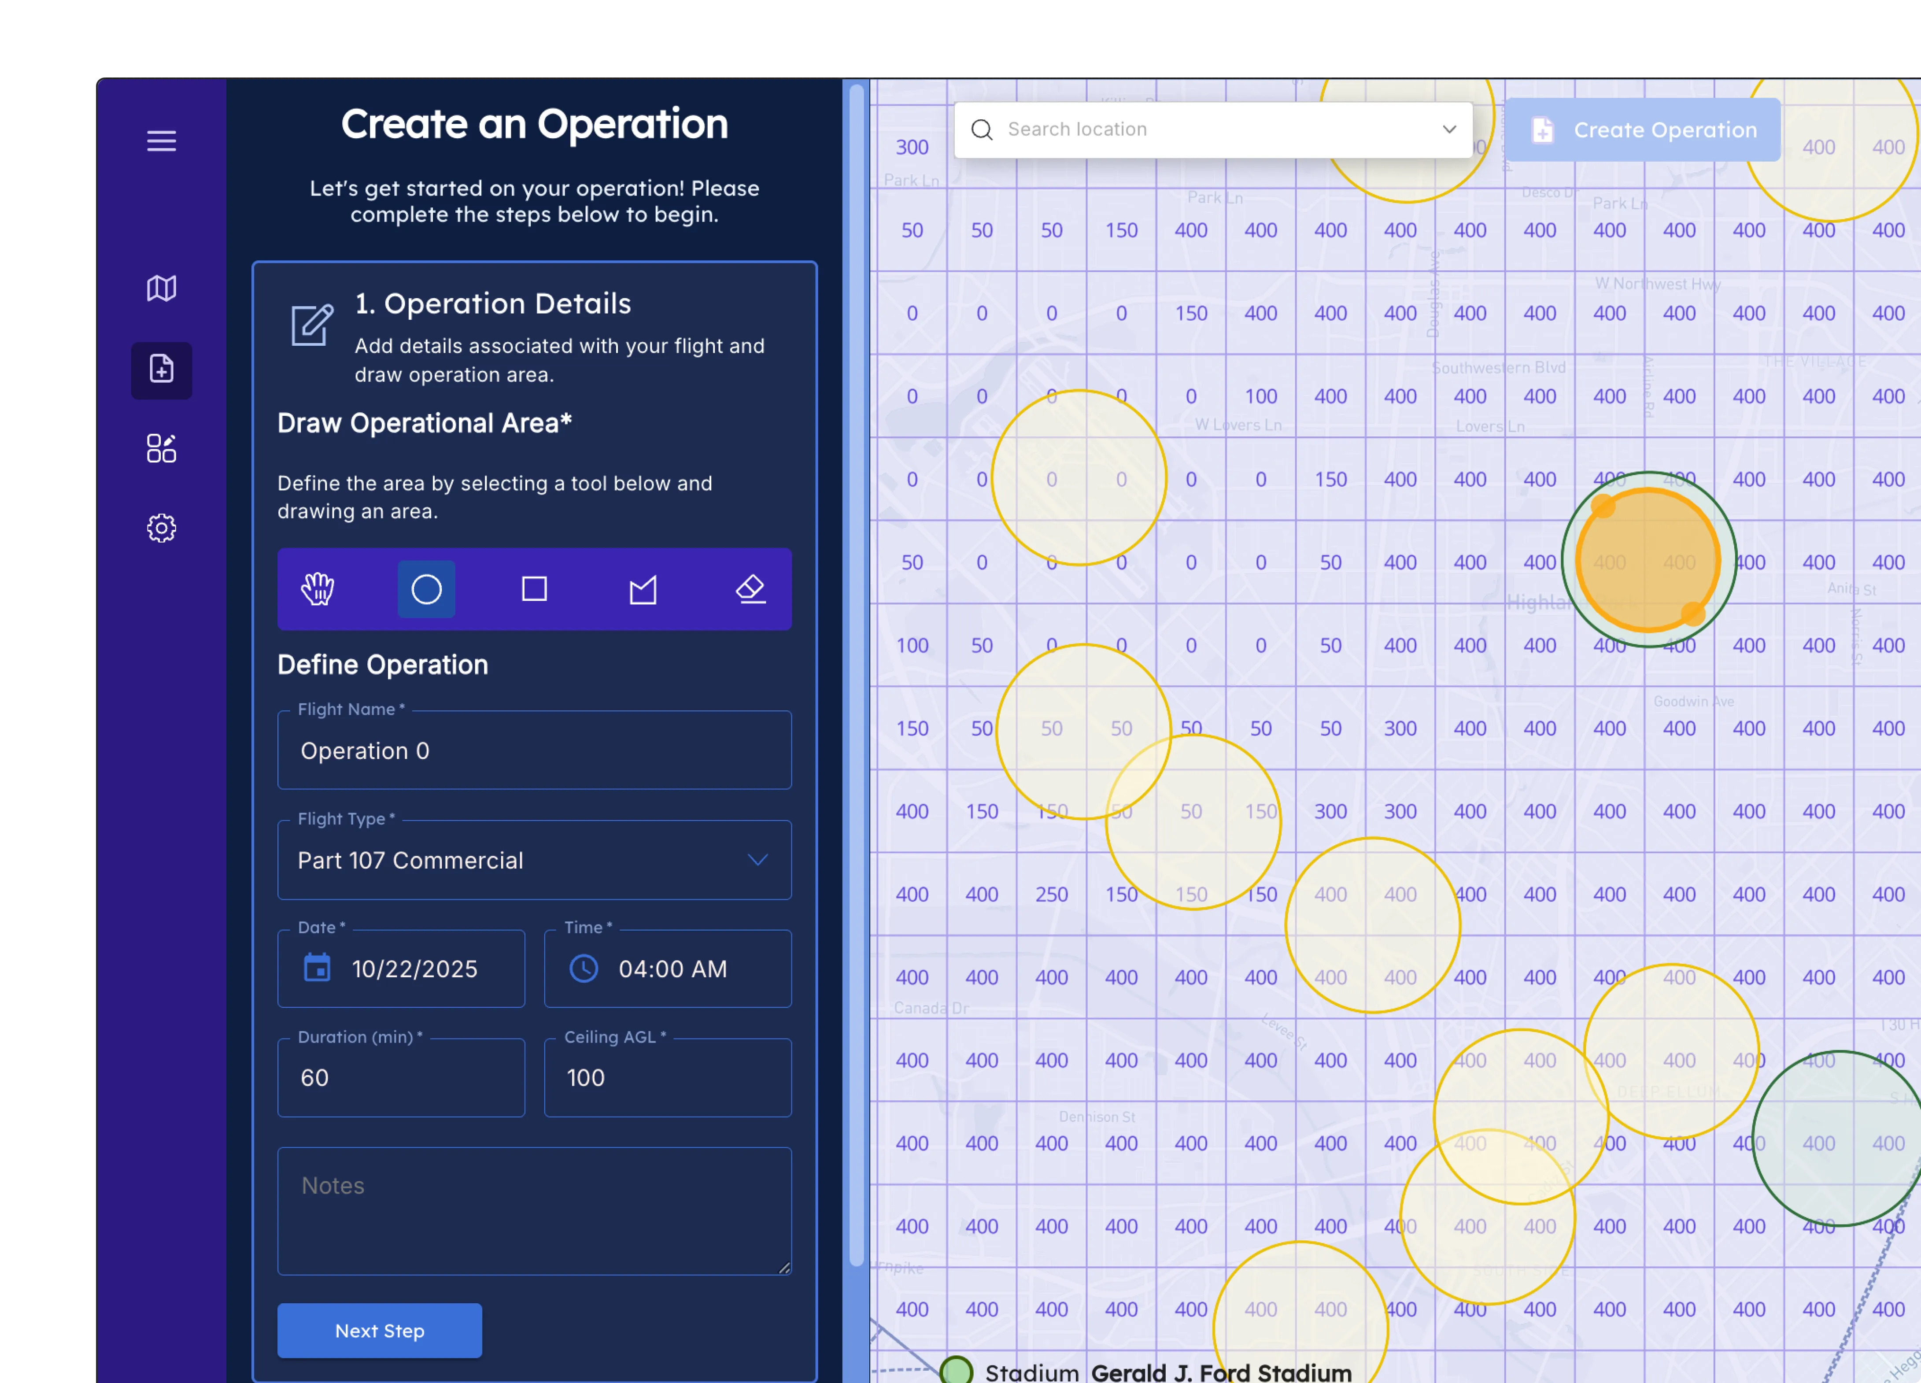Viewport: 1921px width, 1383px height.
Task: Select the pan hand tool
Action: [318, 588]
